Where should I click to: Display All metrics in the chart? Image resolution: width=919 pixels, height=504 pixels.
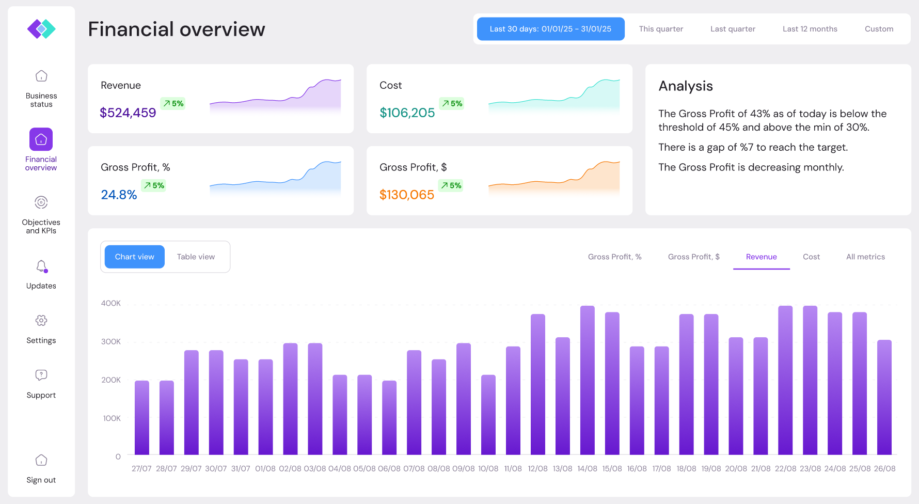coord(865,257)
